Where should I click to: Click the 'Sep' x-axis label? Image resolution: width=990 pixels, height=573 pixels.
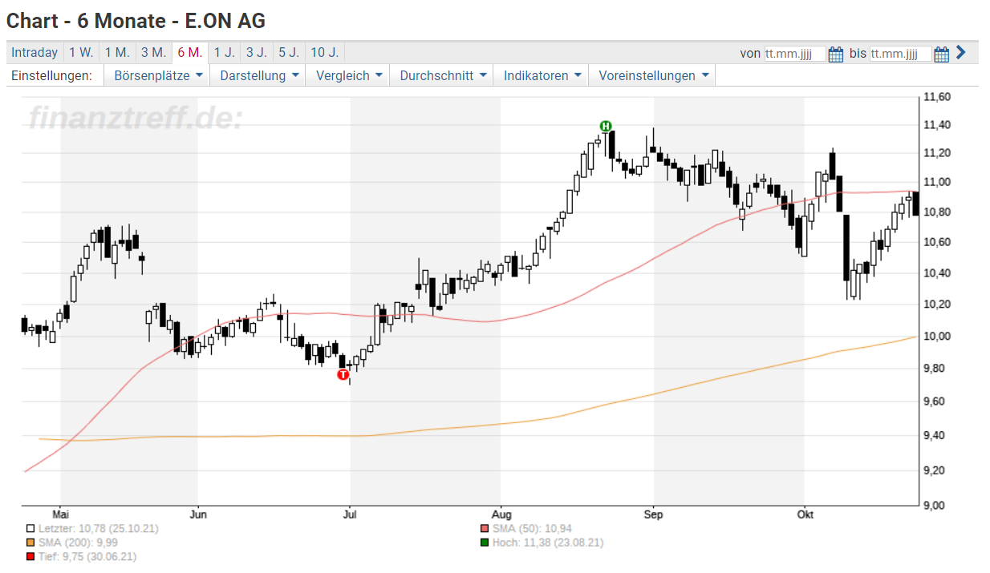tap(654, 514)
